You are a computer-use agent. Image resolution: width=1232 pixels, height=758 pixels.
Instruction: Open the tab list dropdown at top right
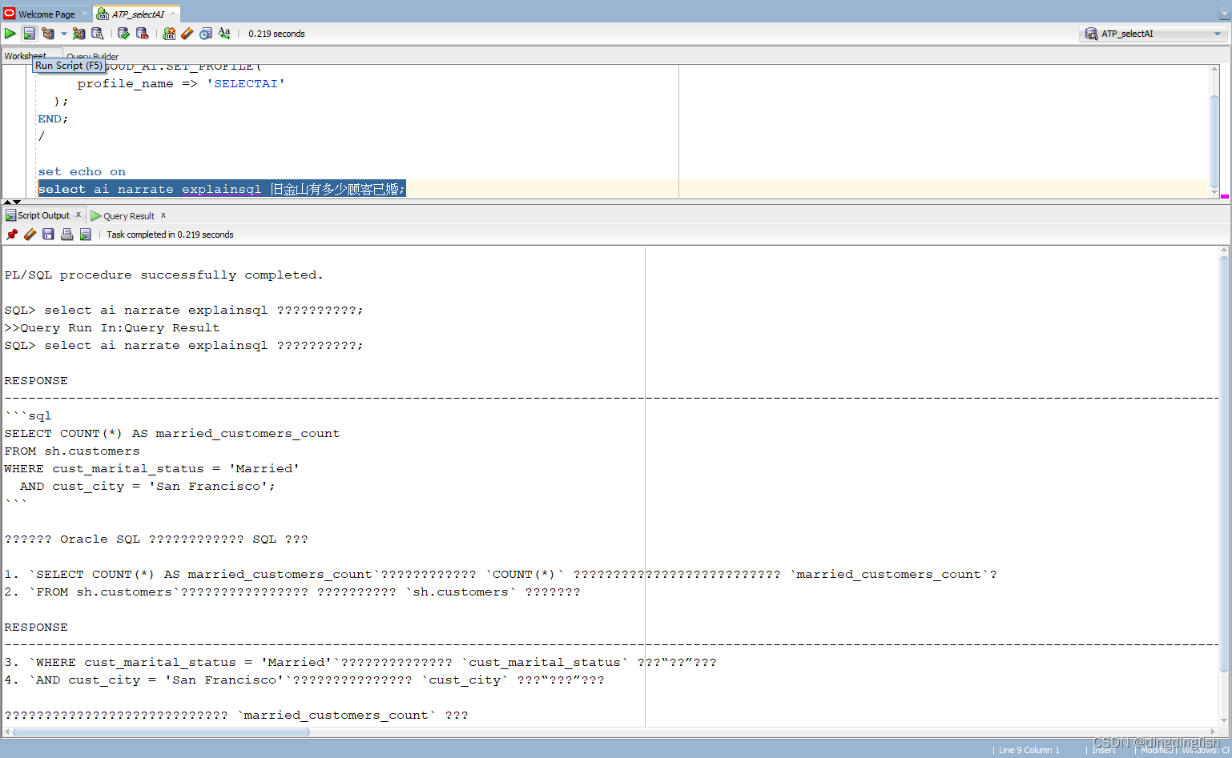(x=1225, y=14)
